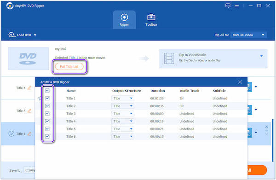Image resolution: width=276 pixels, height=180 pixels.
Task: Click the orange Rip All button
Action: 257,170
